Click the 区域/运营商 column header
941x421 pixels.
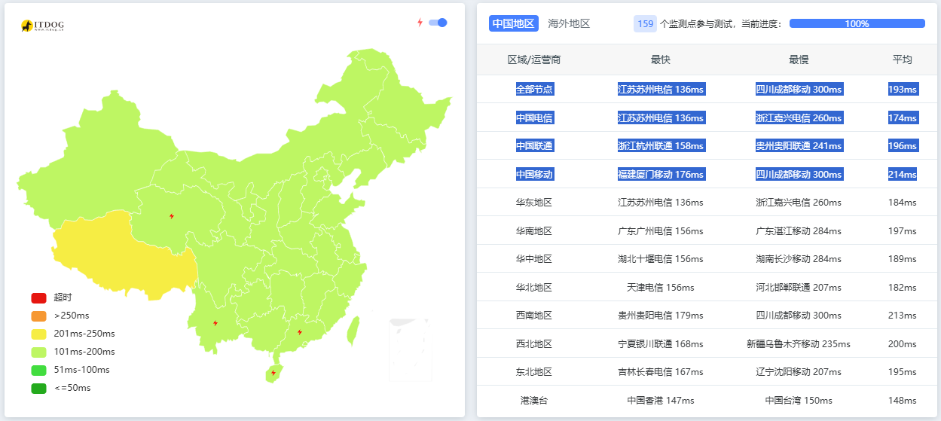[x=534, y=59]
